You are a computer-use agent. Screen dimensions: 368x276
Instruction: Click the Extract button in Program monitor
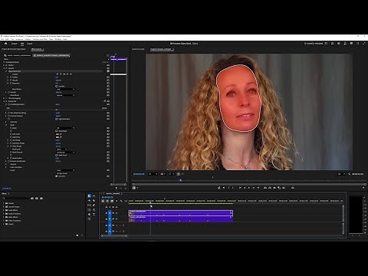(x=270, y=188)
